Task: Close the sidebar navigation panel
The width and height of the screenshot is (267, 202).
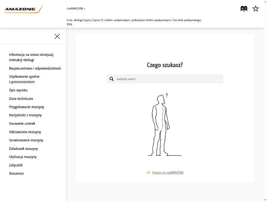Action: coord(57,36)
